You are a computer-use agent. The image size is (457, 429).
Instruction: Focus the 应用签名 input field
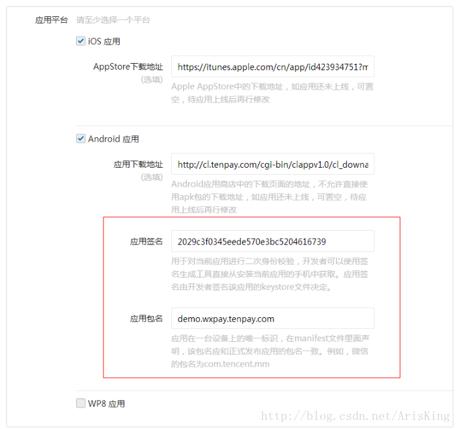pos(273,241)
